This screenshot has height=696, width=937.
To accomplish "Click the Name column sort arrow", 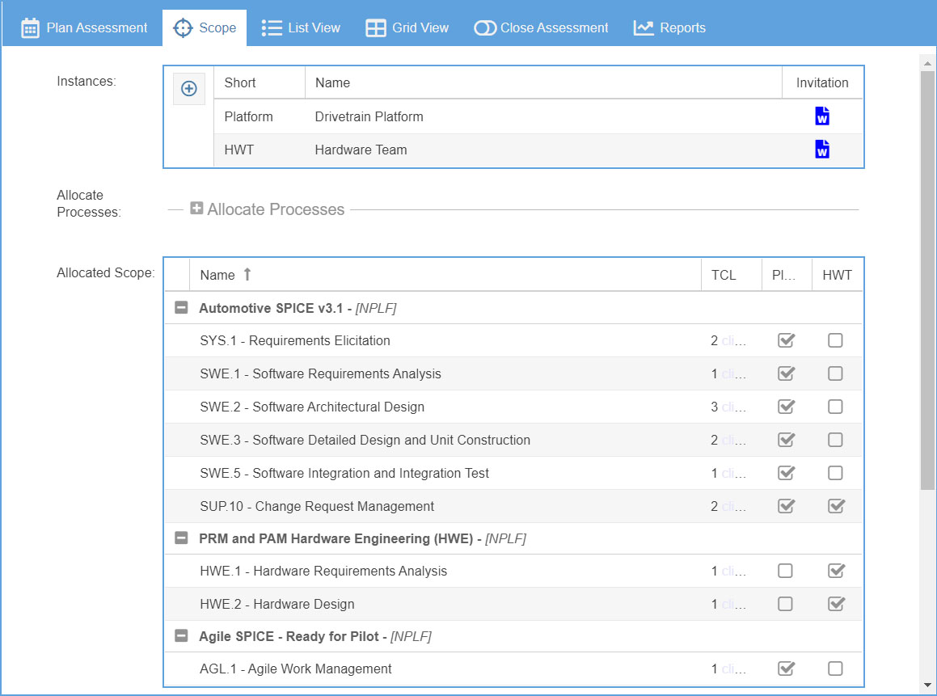I will coord(247,274).
